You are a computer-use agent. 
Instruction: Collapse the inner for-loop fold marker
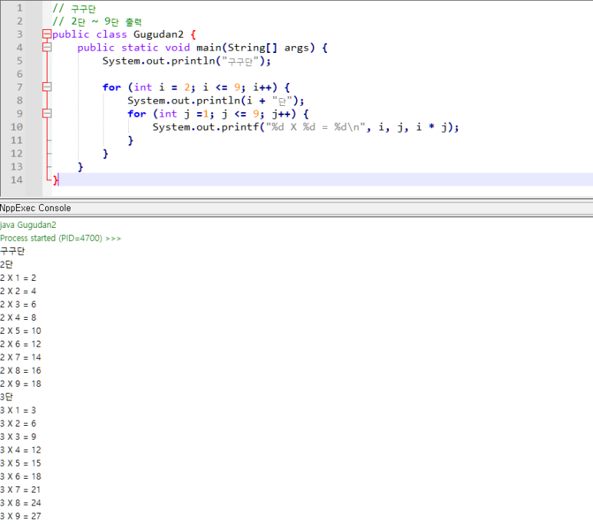pyautogui.click(x=47, y=114)
